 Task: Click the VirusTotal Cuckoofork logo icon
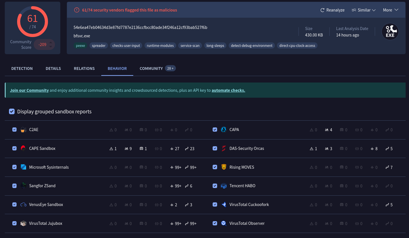coord(224,205)
